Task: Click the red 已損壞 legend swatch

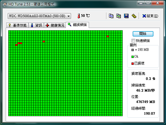Action: pyautogui.click(x=133, y=64)
